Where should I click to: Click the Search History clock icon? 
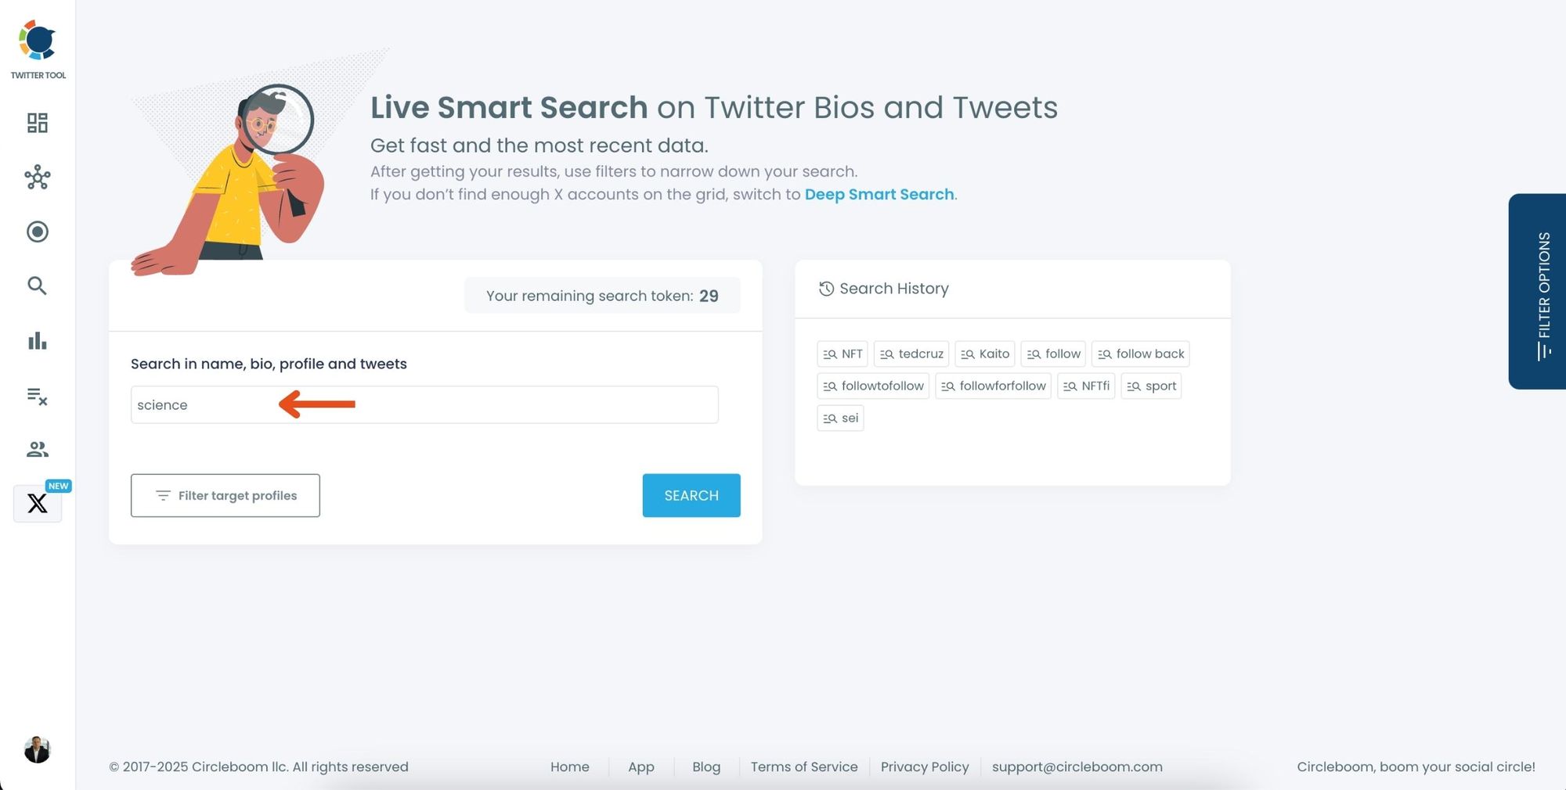(825, 289)
